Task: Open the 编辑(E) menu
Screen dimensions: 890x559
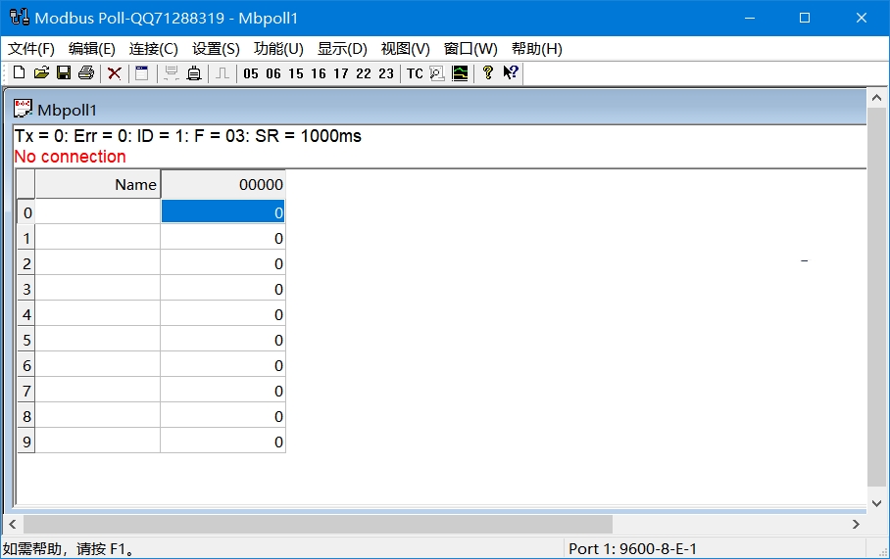Action: pyautogui.click(x=92, y=49)
